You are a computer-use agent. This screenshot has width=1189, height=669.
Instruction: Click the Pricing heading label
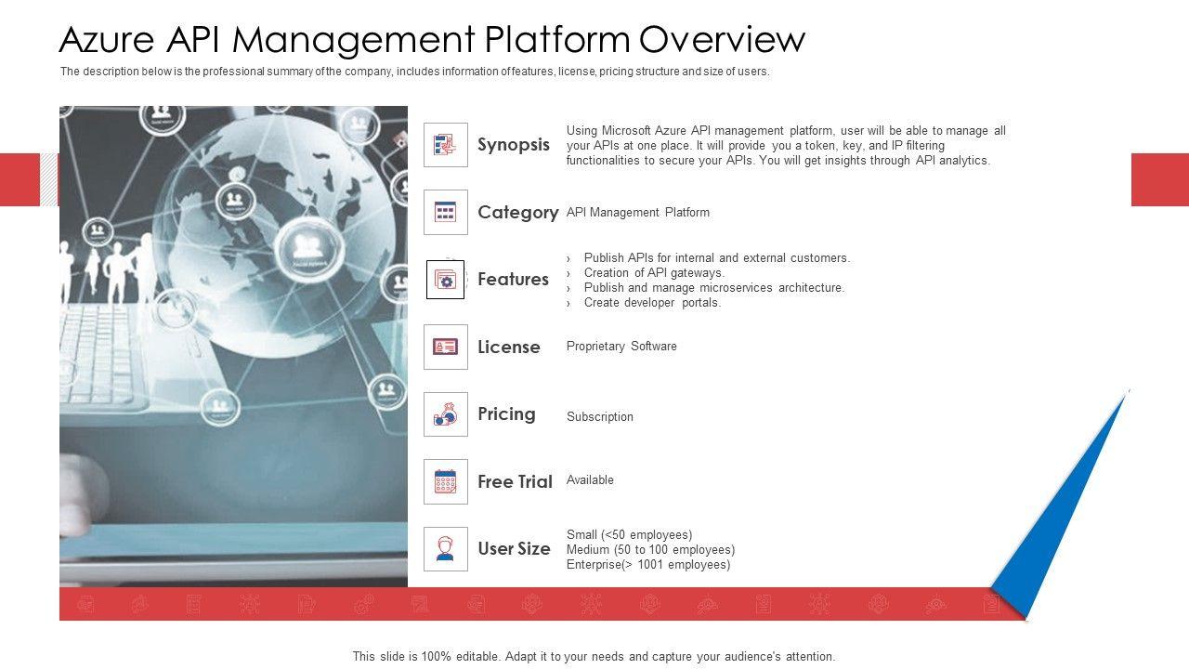(x=506, y=414)
